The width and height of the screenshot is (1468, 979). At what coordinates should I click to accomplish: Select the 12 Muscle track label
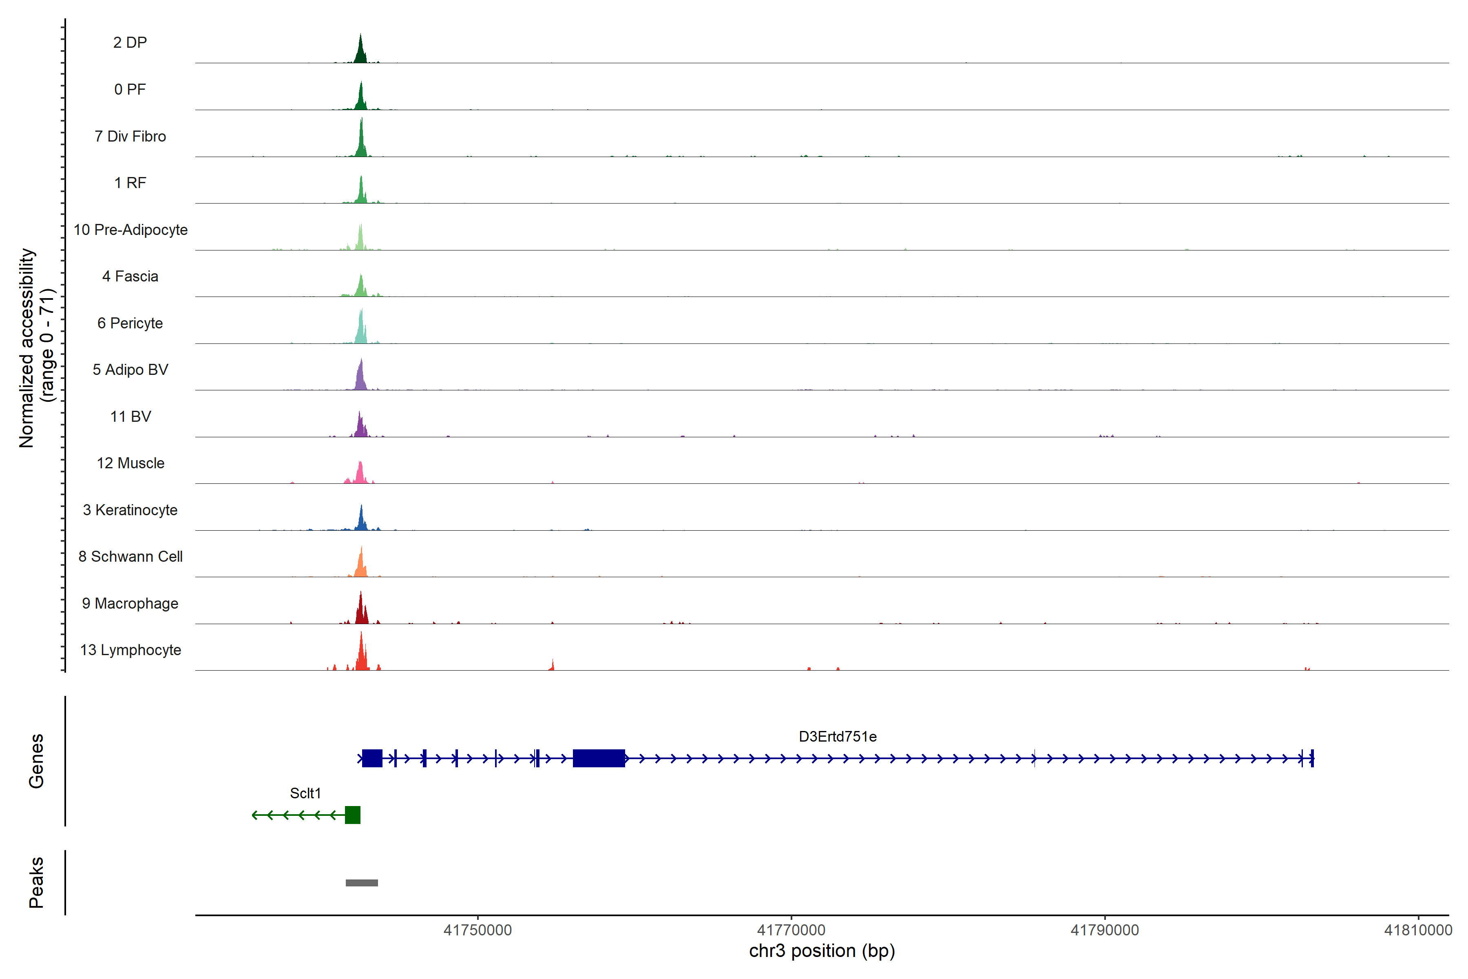130,463
